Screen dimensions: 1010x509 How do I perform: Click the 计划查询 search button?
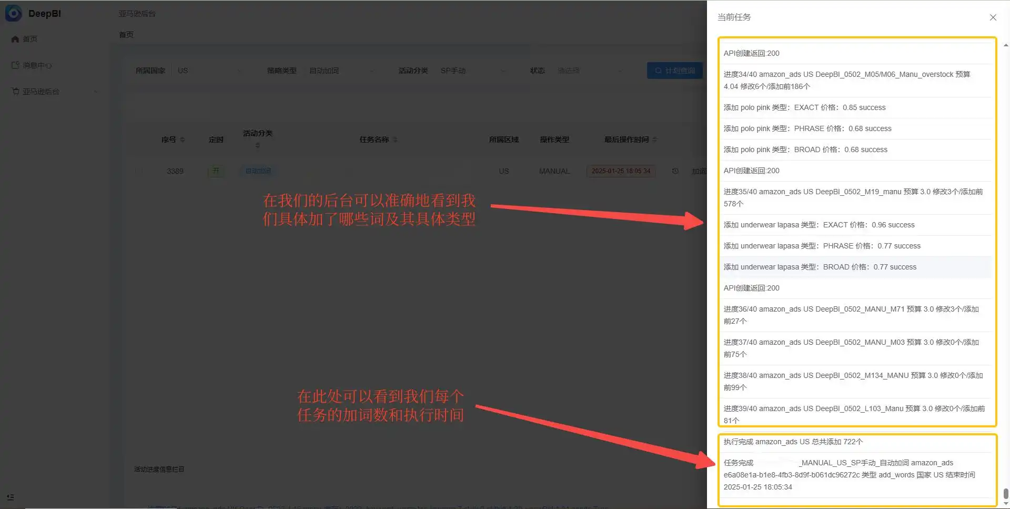(x=675, y=71)
